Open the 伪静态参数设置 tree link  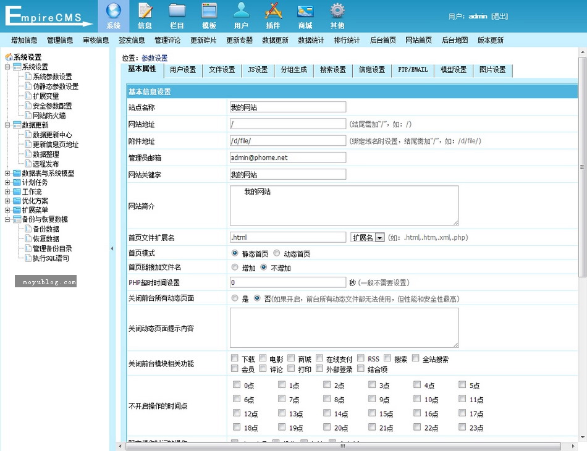(56, 86)
